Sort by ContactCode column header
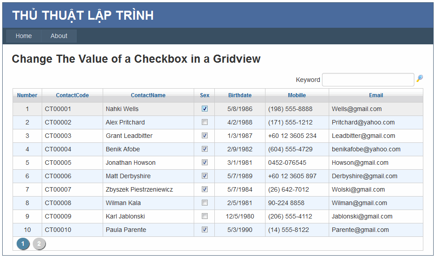Image resolution: width=435 pixels, height=257 pixels. pyautogui.click(x=72, y=95)
